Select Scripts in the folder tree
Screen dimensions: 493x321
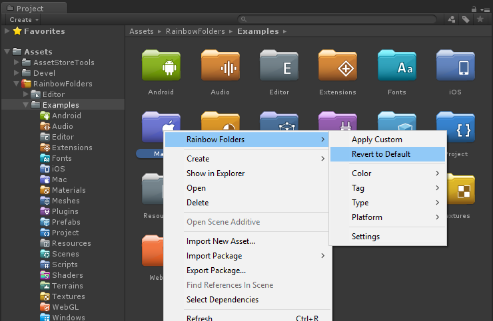[x=65, y=265]
